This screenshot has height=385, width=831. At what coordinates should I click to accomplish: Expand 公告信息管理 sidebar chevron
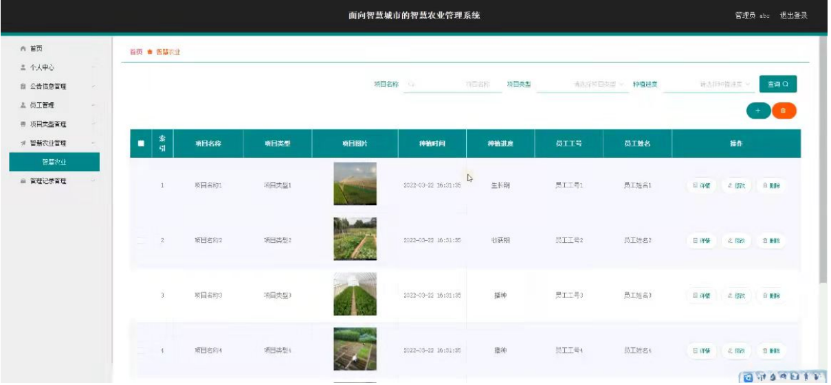[93, 86]
